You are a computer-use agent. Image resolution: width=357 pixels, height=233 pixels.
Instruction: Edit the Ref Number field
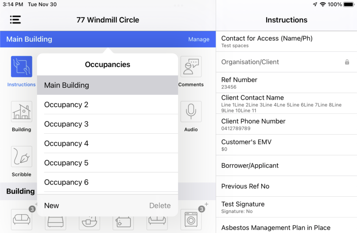coord(287,83)
